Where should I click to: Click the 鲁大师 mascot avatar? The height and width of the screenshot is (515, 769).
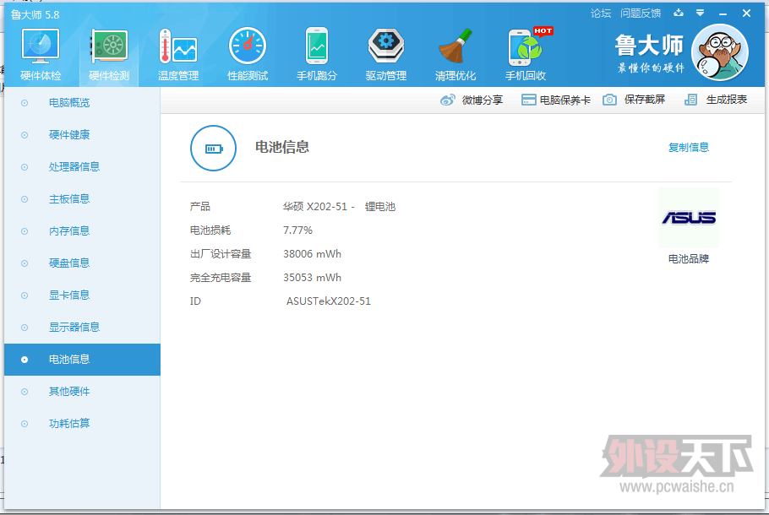(x=719, y=52)
